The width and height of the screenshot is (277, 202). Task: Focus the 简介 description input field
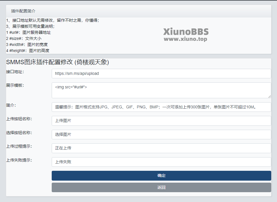[161, 107]
